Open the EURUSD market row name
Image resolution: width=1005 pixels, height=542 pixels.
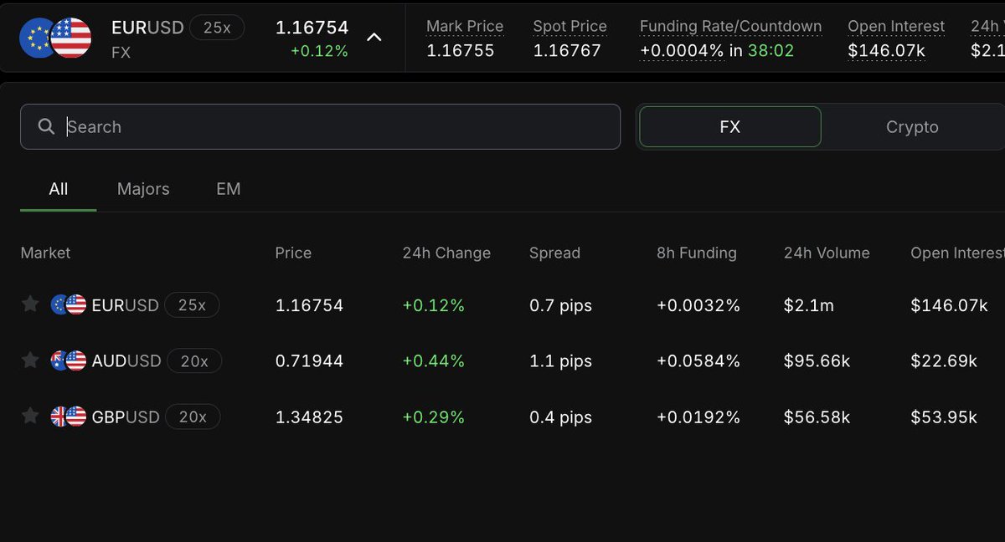point(125,305)
